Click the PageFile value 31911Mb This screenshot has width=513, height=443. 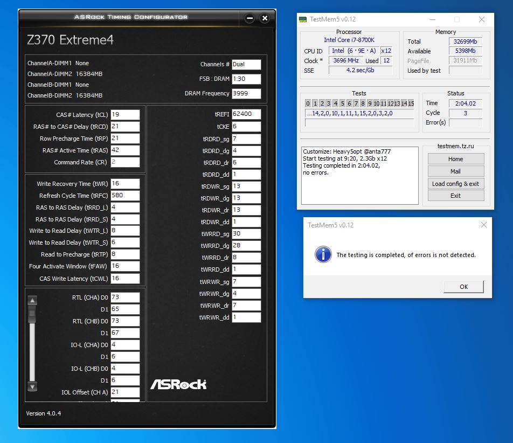[465, 60]
